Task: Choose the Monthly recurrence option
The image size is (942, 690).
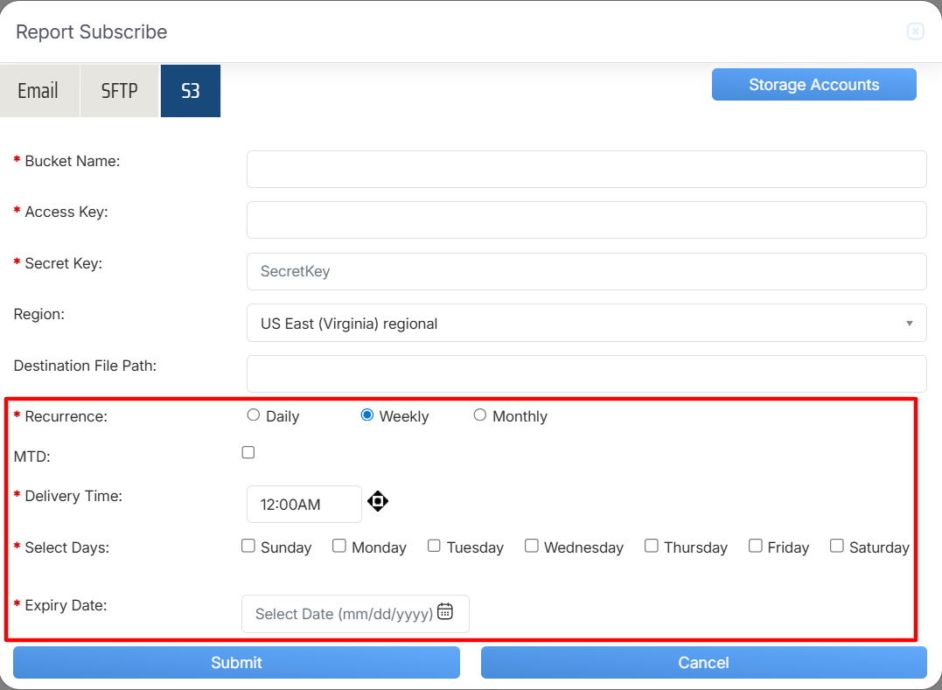Action: click(480, 415)
